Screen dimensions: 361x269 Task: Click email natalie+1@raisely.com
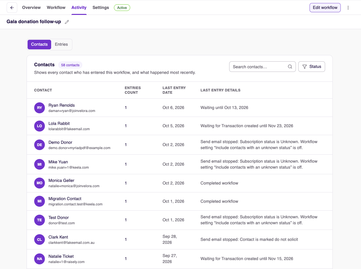[66, 262]
